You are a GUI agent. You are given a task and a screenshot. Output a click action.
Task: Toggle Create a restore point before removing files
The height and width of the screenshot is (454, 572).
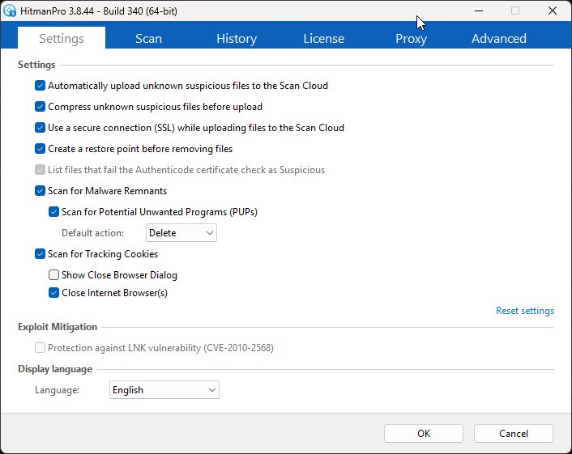point(41,149)
